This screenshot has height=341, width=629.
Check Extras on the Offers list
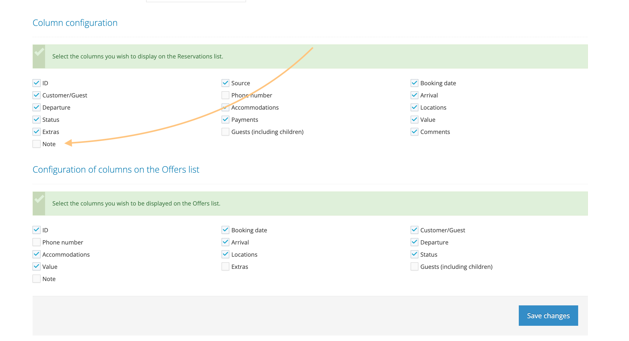[x=225, y=267]
